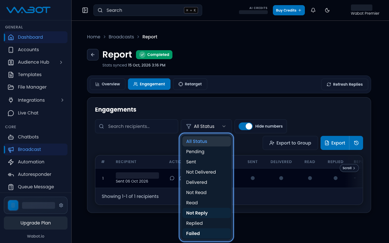Filter by Sent status

(x=206, y=162)
